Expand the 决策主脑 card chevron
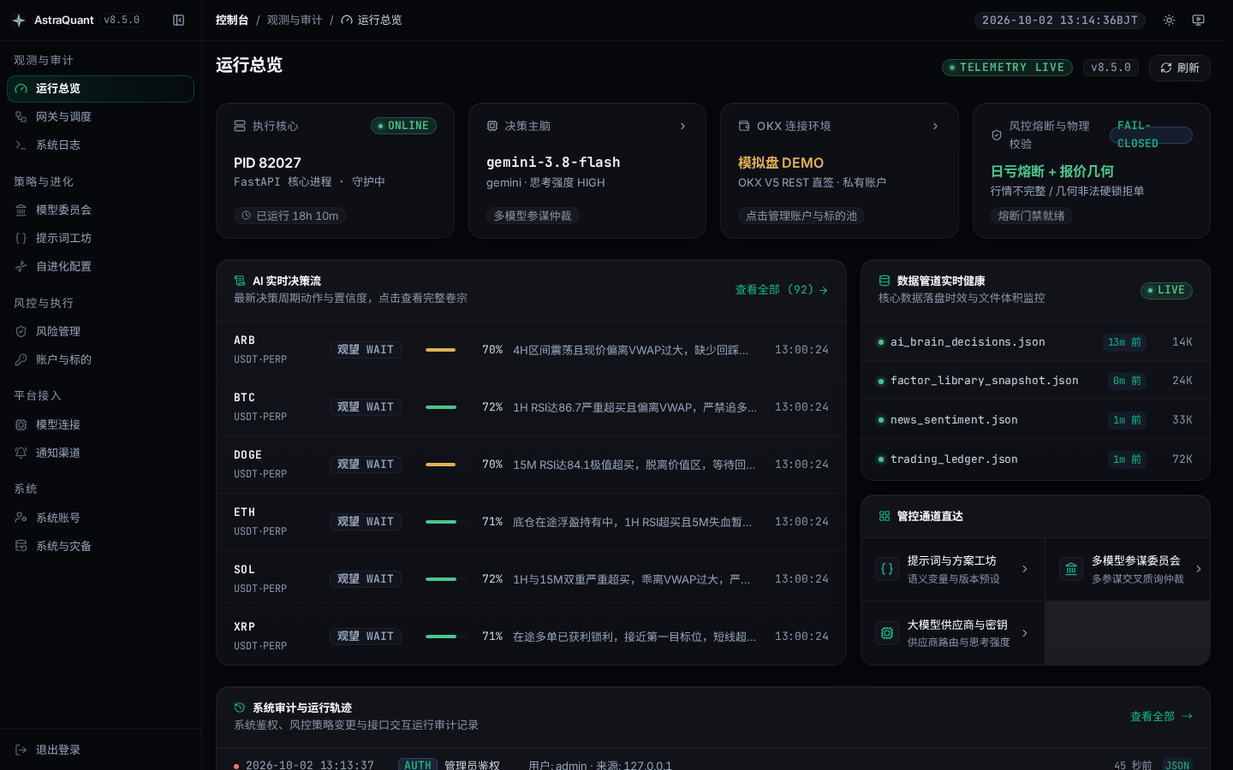Image resolution: width=1233 pixels, height=770 pixels. (682, 127)
